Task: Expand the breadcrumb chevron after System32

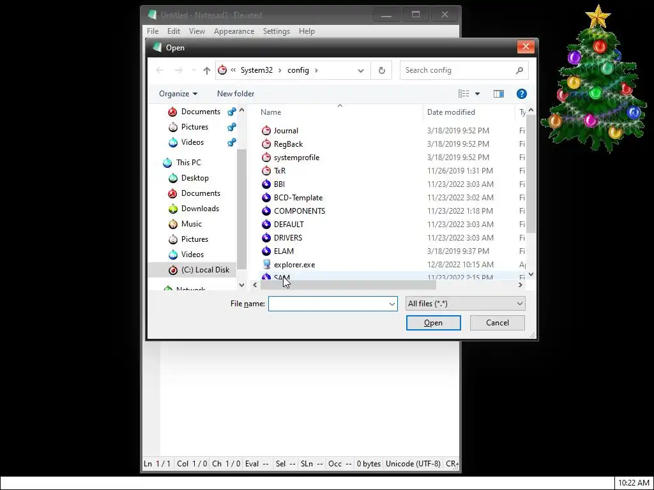Action: 280,70
